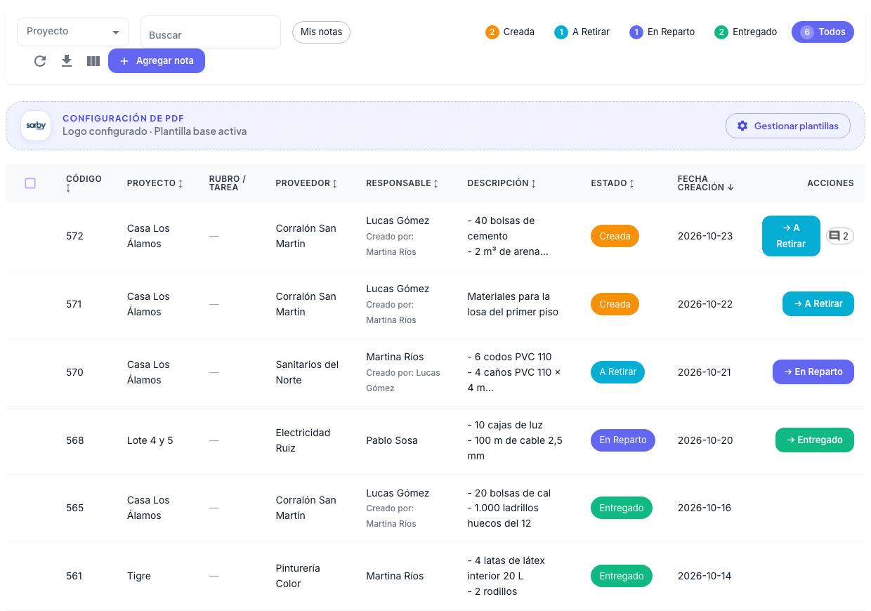Filter by the Creada status tab
The height and width of the screenshot is (611, 871).
tap(510, 32)
